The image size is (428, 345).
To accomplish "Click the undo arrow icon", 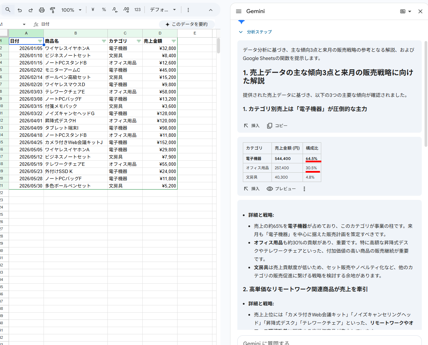I will pyautogui.click(x=20, y=10).
